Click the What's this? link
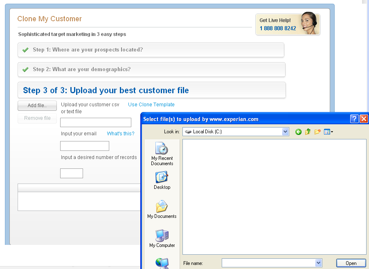This screenshot has width=369, height=269. 121,134
